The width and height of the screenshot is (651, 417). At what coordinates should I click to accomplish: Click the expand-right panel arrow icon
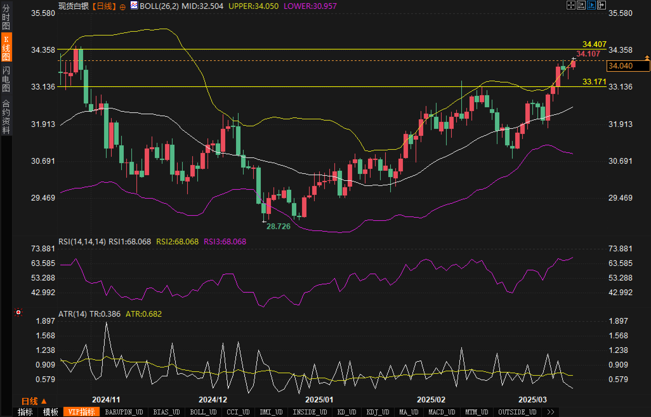tap(601, 5)
